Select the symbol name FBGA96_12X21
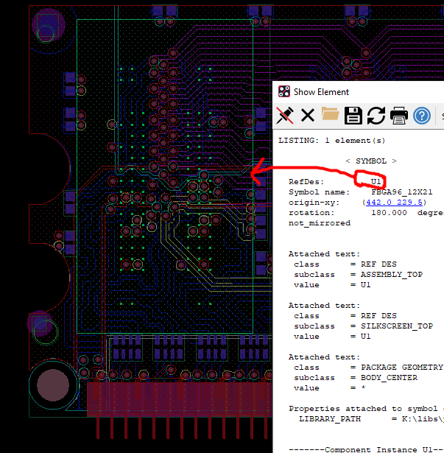This screenshot has height=453, width=444. tap(402, 192)
